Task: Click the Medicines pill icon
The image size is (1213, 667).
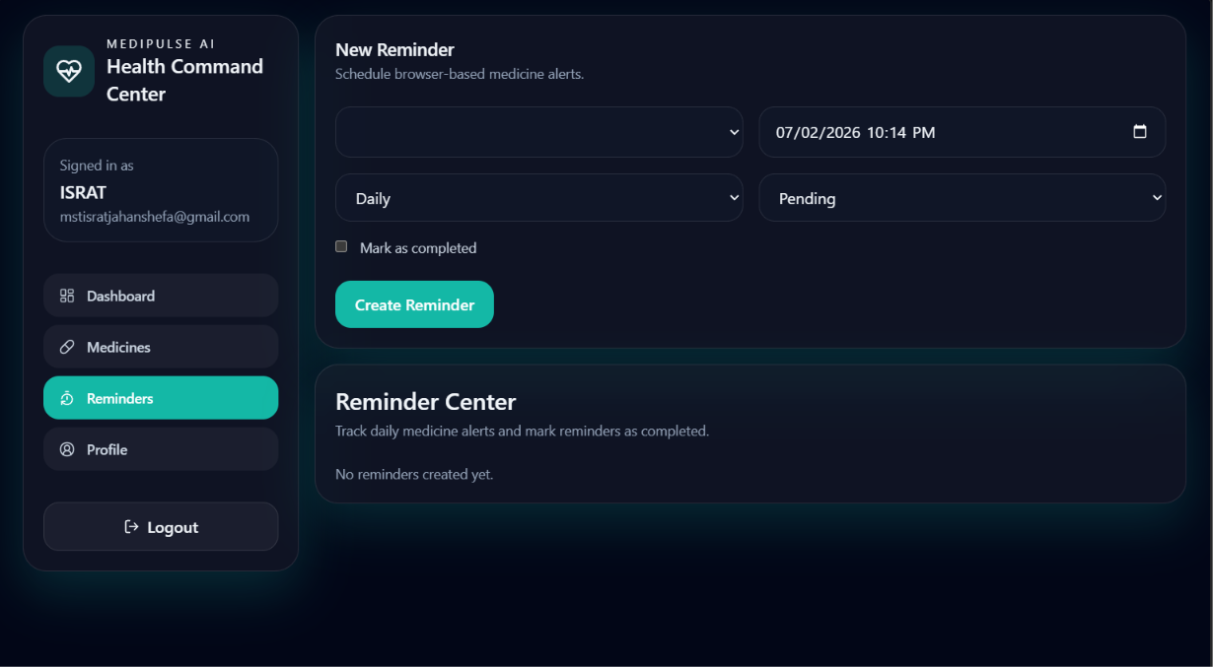Action: (x=67, y=347)
